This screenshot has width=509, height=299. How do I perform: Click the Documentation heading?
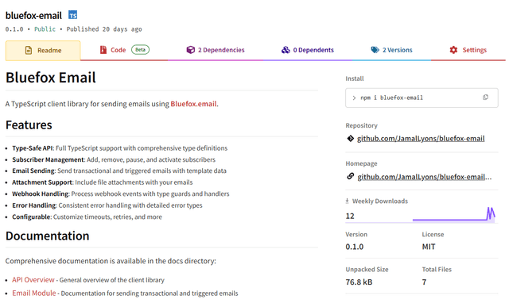coord(48,236)
